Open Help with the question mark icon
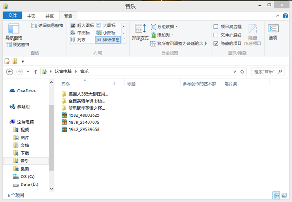The image size is (292, 202). (x=285, y=16)
